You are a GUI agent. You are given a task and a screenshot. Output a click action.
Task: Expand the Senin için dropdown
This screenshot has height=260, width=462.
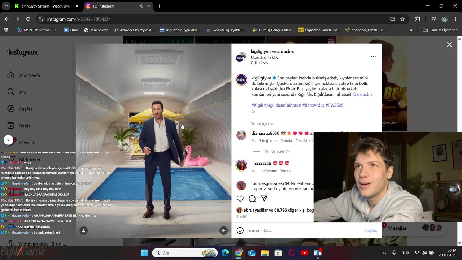(262, 124)
